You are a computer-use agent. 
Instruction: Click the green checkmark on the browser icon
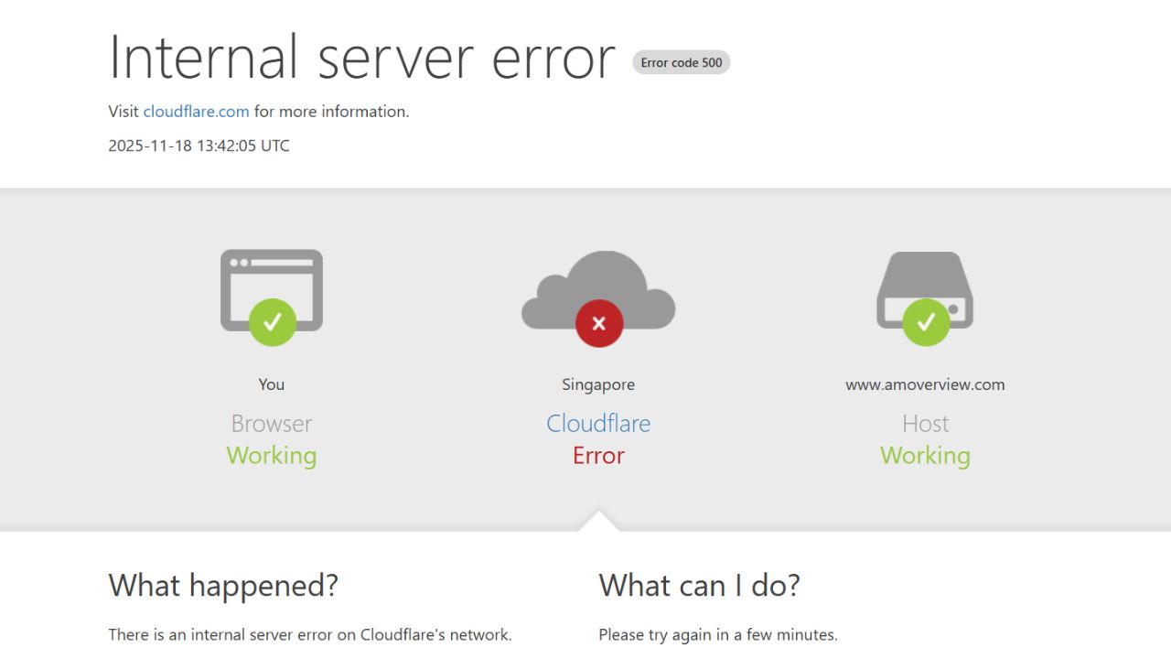[271, 321]
